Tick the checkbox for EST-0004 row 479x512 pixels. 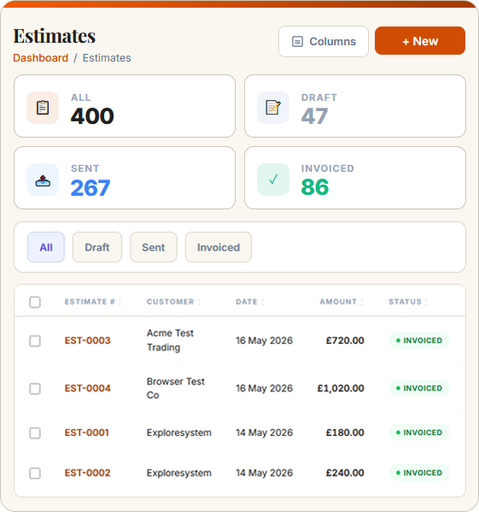pos(35,389)
